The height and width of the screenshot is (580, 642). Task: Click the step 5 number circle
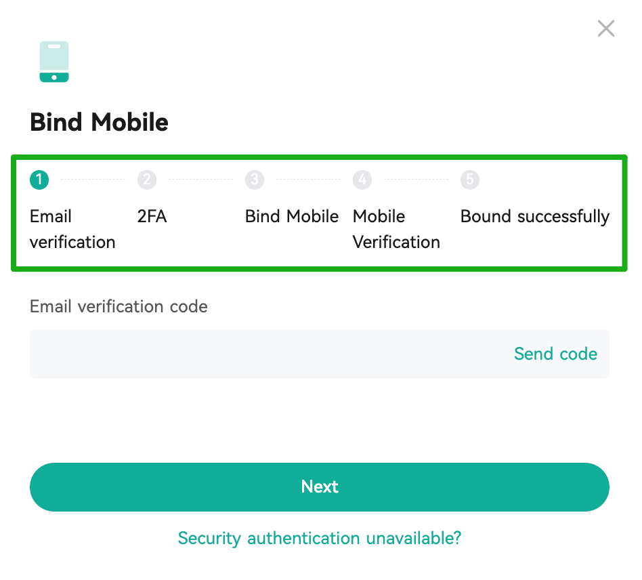pyautogui.click(x=470, y=180)
